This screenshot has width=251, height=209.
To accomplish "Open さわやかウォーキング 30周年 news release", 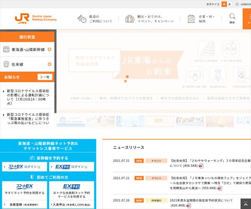I will pyautogui.click(x=210, y=163).
